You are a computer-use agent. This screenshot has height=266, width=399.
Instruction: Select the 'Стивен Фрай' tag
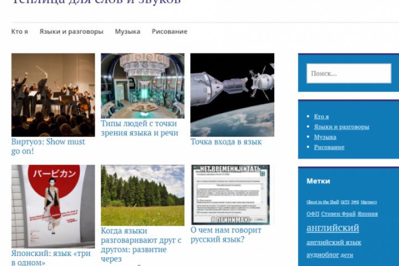(338, 214)
